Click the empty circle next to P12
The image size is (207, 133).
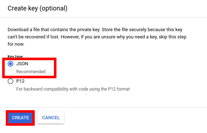pyautogui.click(x=10, y=81)
